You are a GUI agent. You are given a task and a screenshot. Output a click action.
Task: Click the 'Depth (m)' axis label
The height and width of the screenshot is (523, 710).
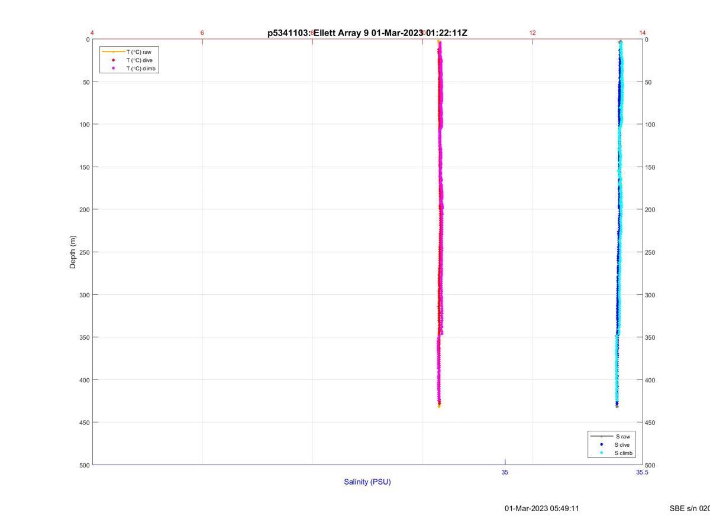pyautogui.click(x=73, y=252)
